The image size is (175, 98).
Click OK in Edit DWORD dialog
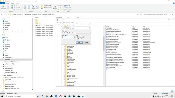tap(79, 42)
